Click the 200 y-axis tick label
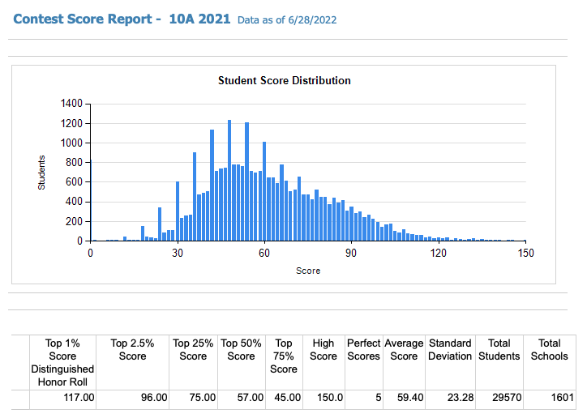Image resolution: width=587 pixels, height=418 pixels. tap(74, 221)
